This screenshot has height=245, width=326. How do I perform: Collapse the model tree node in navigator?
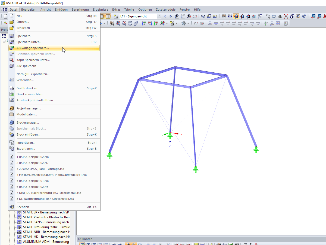pos(4,41)
